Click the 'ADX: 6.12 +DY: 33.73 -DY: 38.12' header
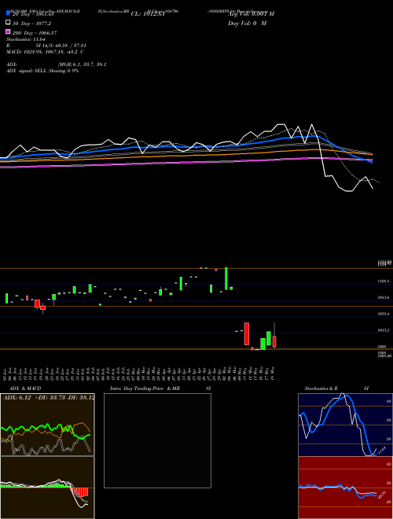 [x=49, y=398]
